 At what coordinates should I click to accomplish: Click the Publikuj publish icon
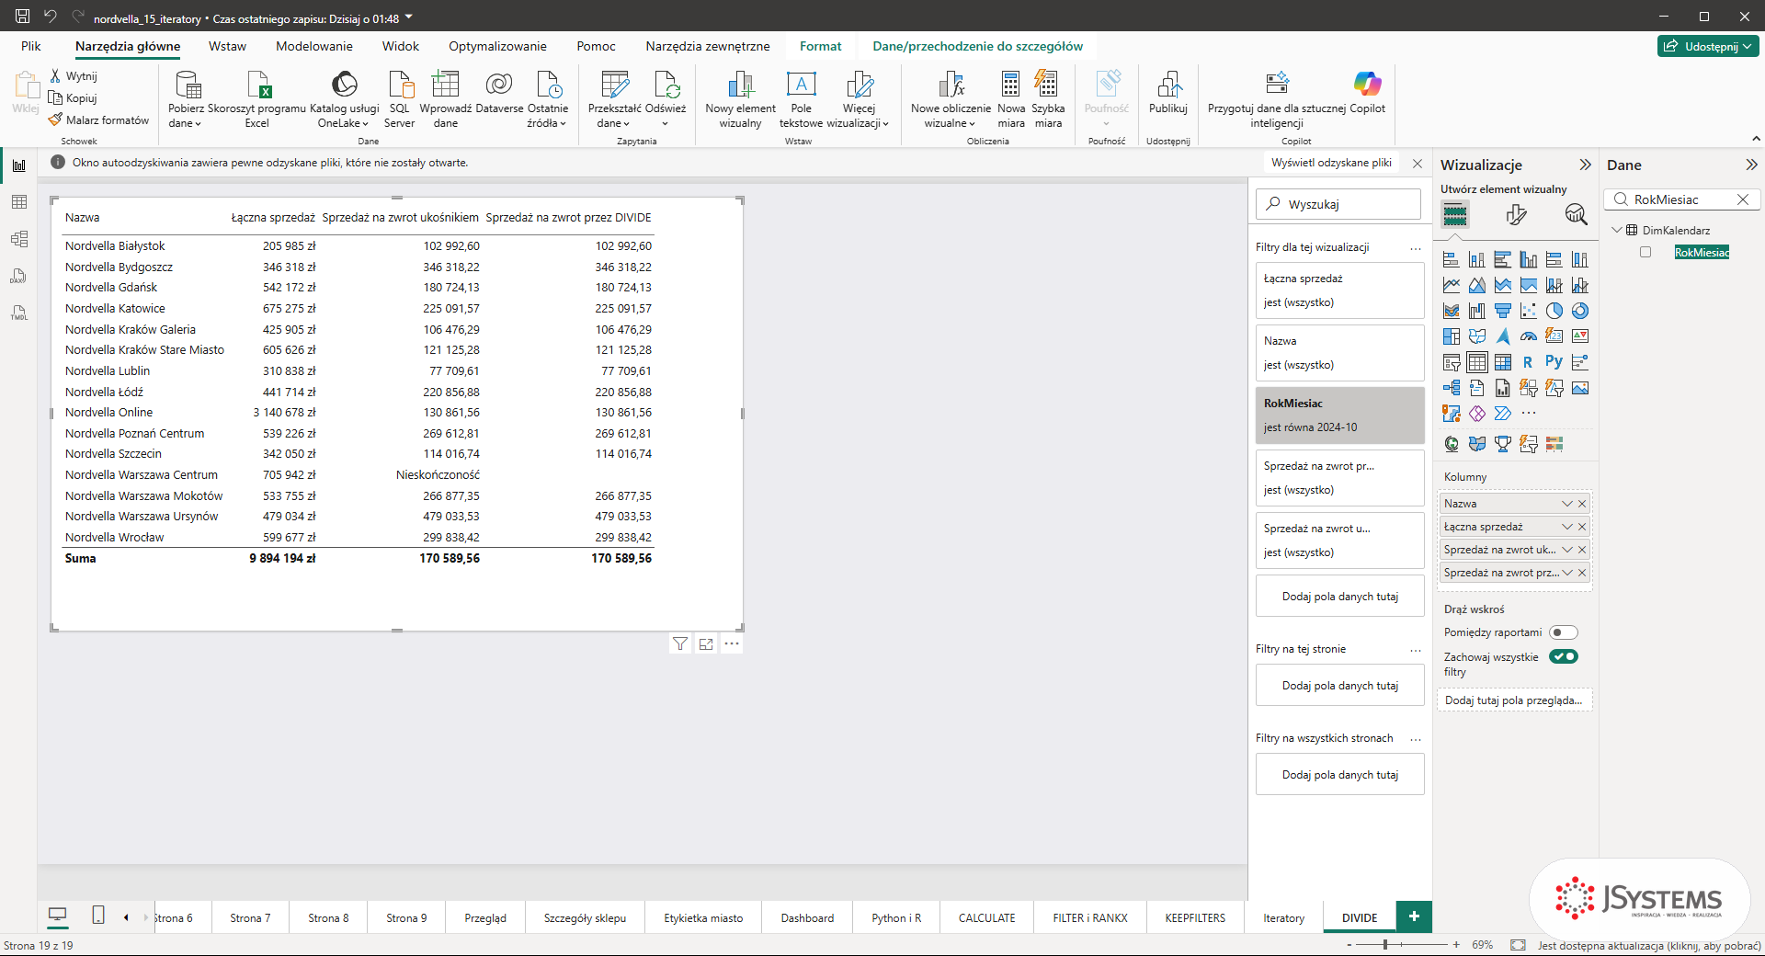point(1168,94)
